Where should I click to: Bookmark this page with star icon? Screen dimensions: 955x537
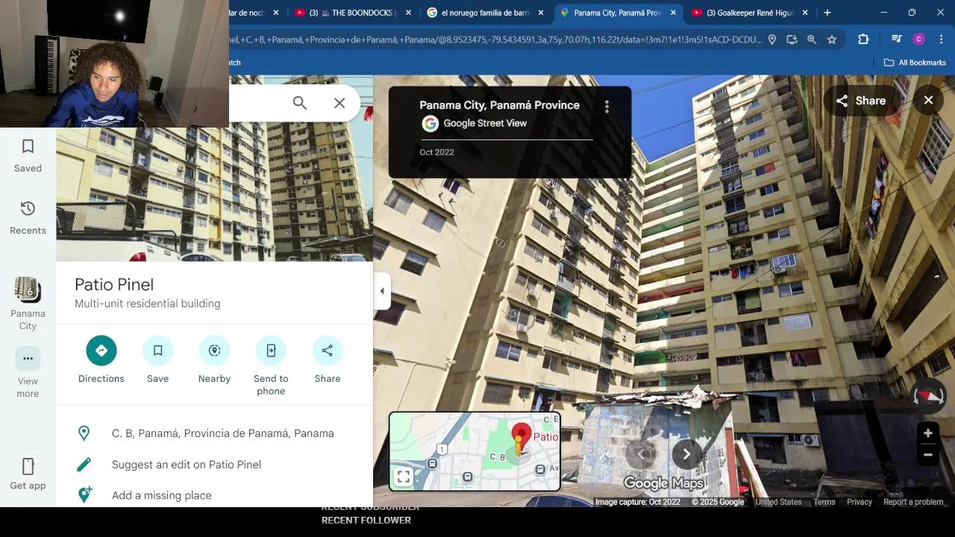tap(832, 40)
